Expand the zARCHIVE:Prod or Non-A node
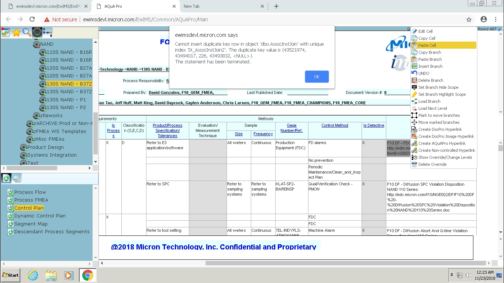The image size is (504, 283). pyautogui.click(x=30, y=123)
